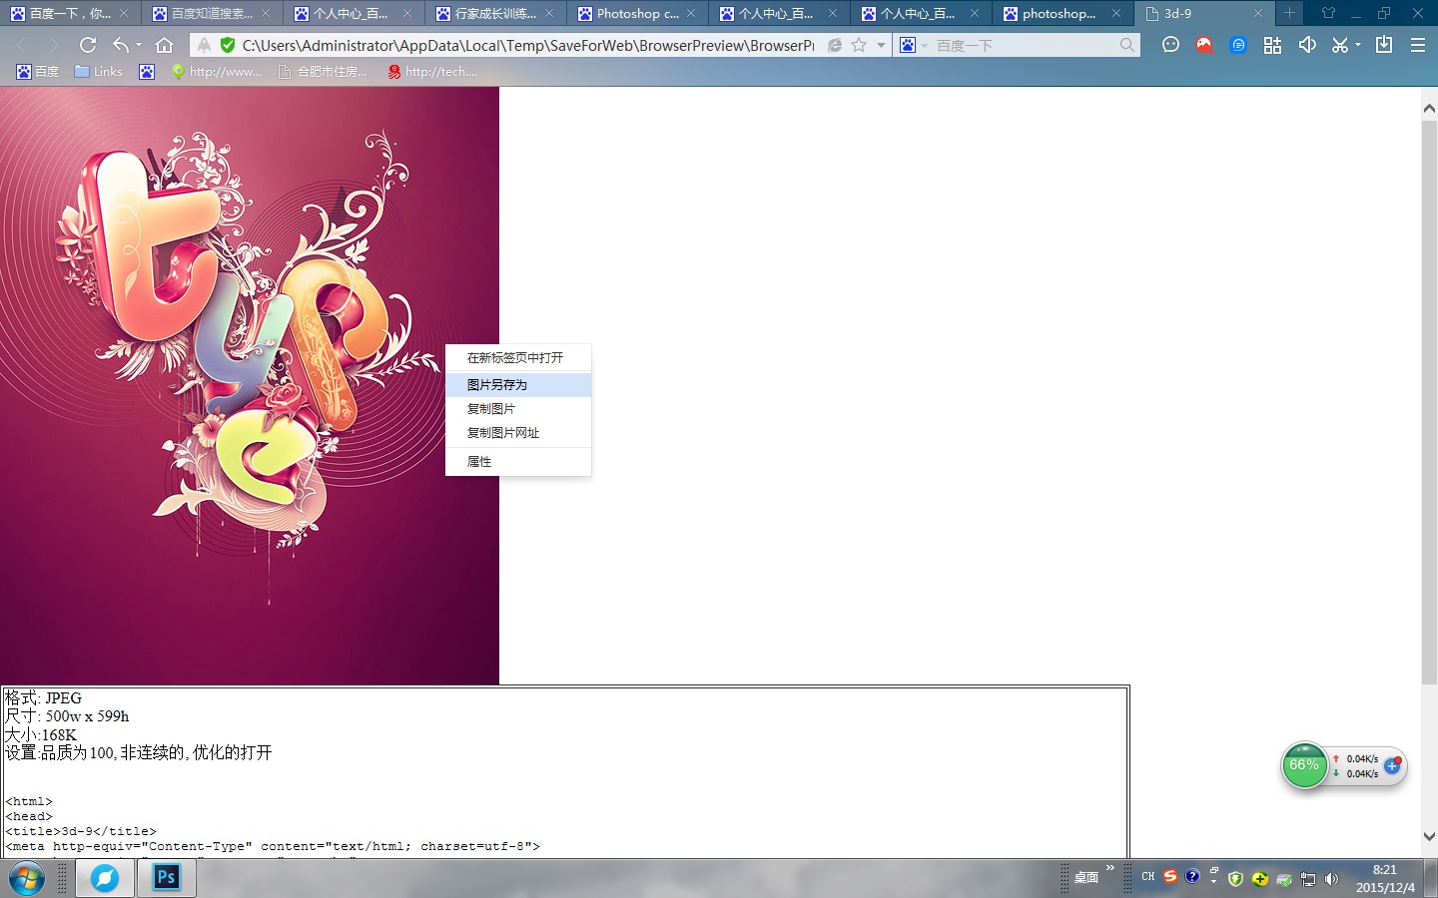The image size is (1438, 898).
Task: Click the page scrollbar up arrow
Action: [x=1429, y=109]
